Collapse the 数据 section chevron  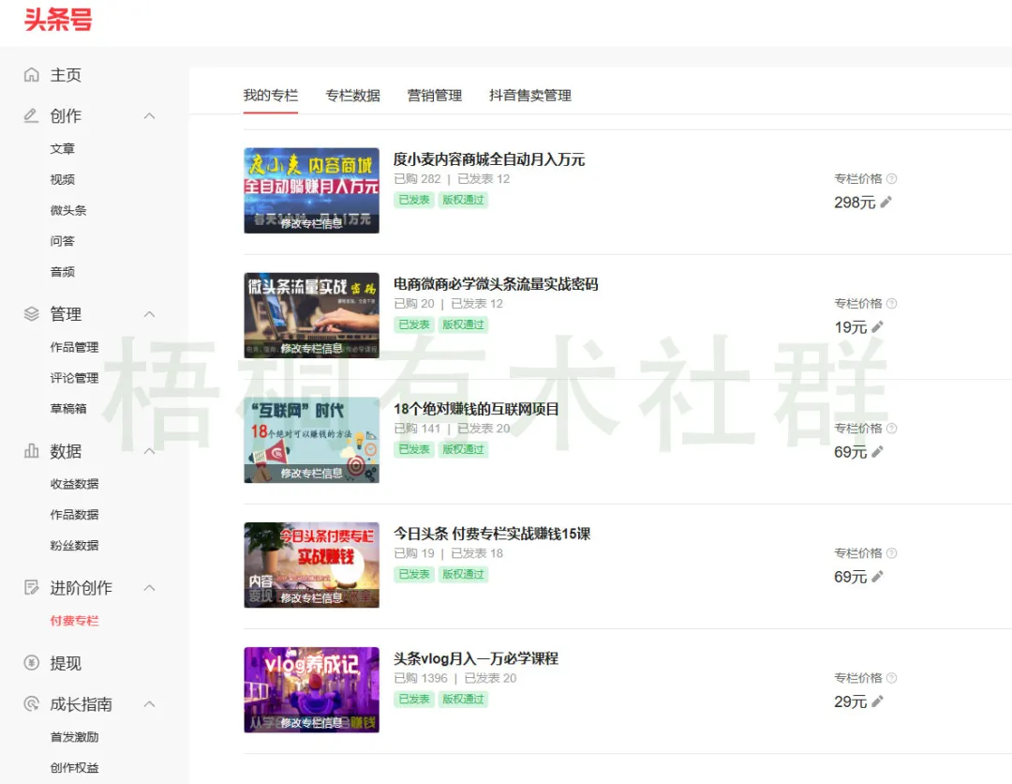click(149, 451)
